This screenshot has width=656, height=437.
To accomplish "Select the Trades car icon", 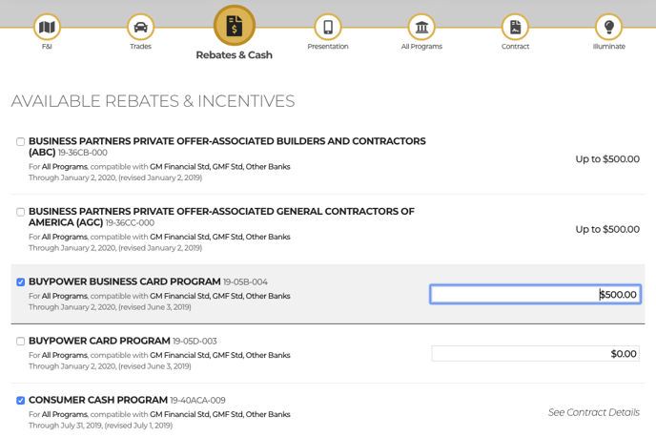I will 140,27.
